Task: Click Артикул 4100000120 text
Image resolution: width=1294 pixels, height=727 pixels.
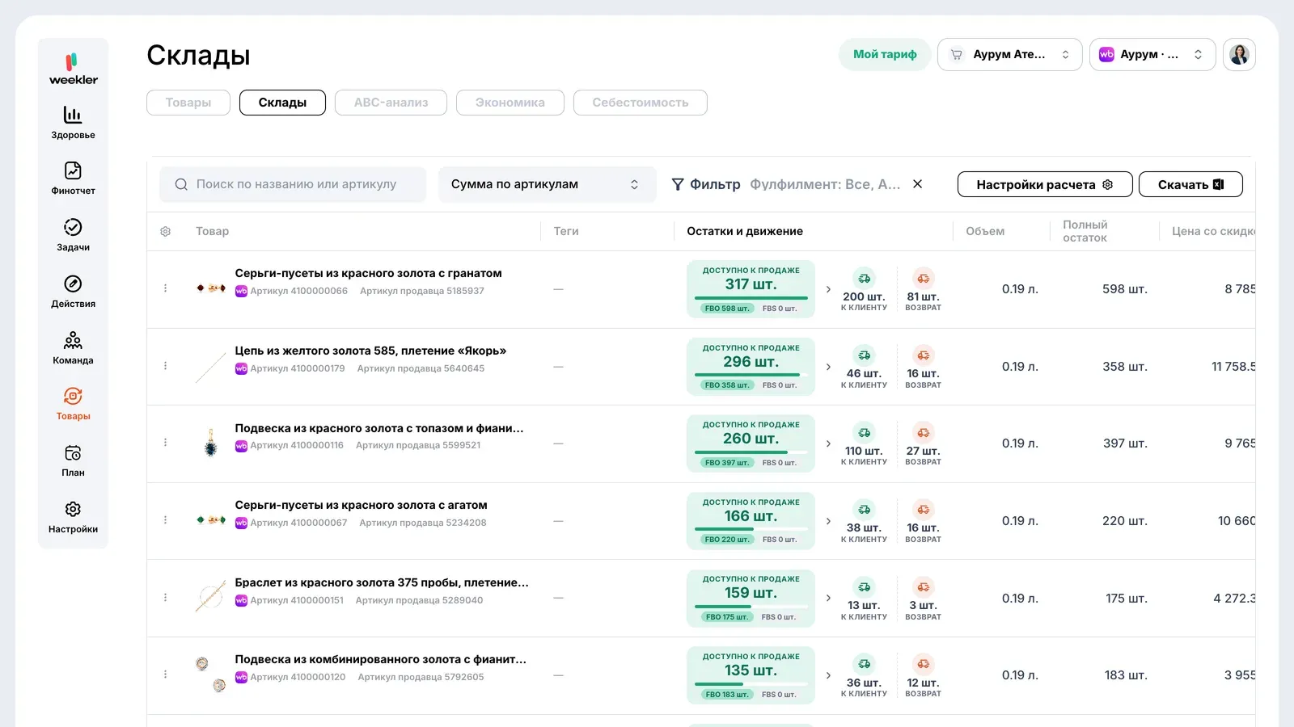Action: click(x=298, y=677)
